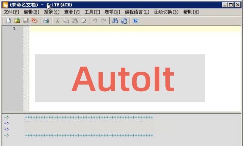243x146 pixels.
Task: Click line number 1 in the margin
Action: 14,28
